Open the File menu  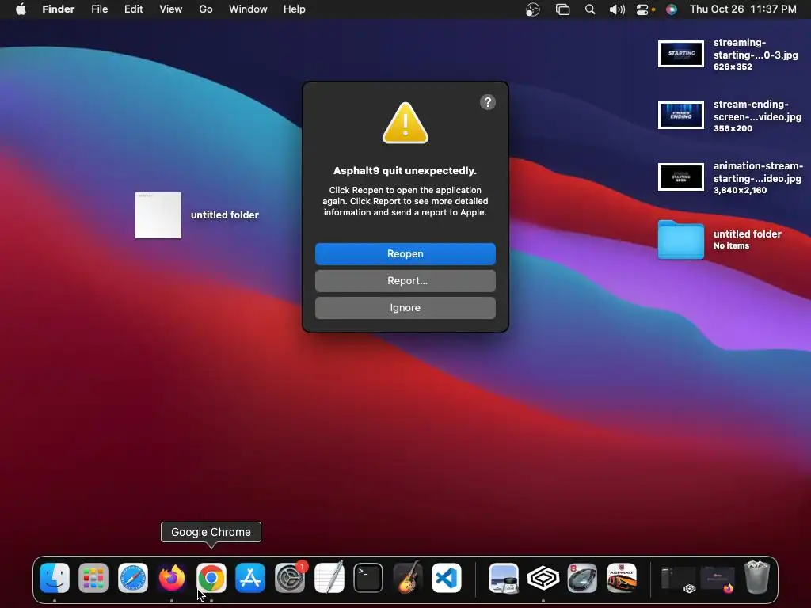tap(99, 9)
